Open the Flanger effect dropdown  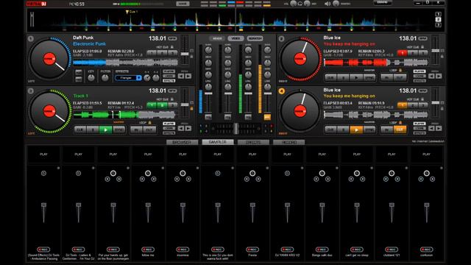(x=138, y=78)
